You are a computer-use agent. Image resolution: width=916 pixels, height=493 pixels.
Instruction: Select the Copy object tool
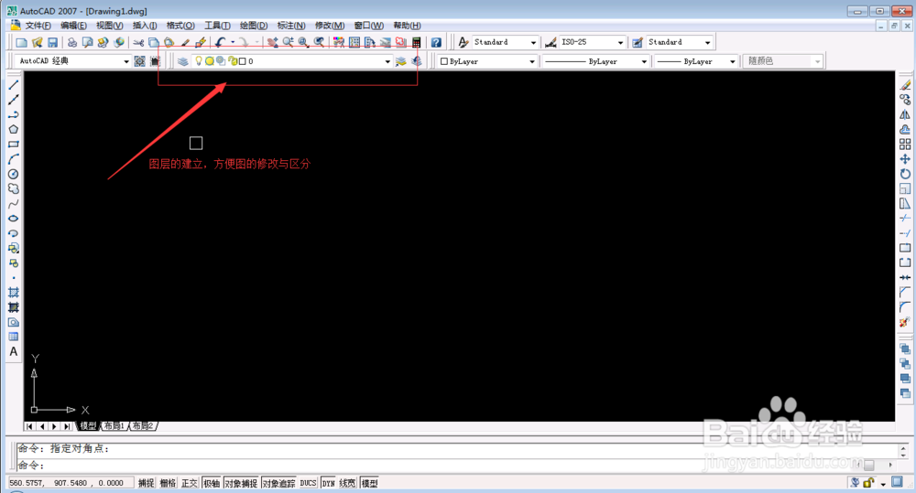pos(905,100)
